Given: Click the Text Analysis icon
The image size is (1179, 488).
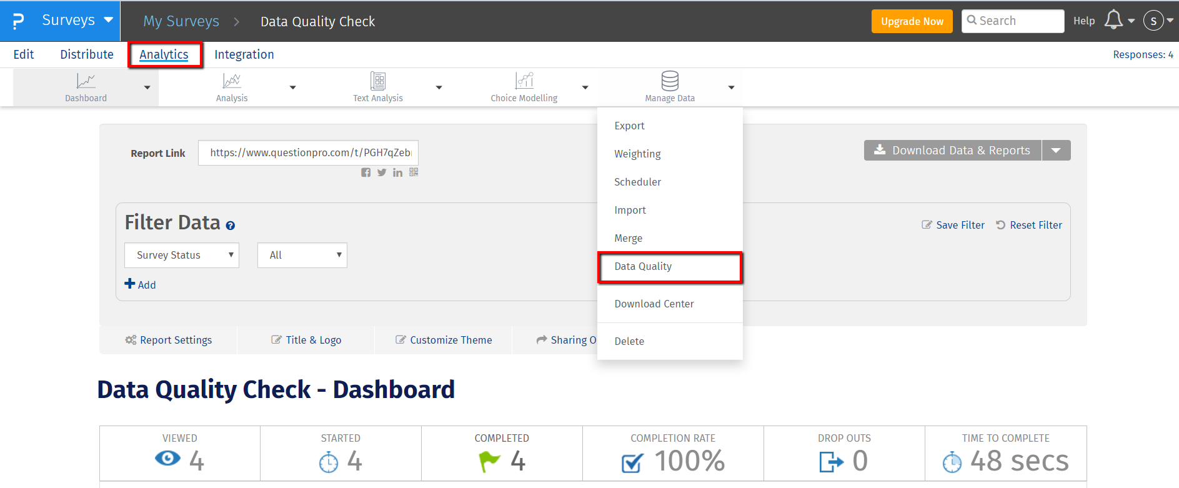Looking at the screenshot, I should (x=377, y=81).
